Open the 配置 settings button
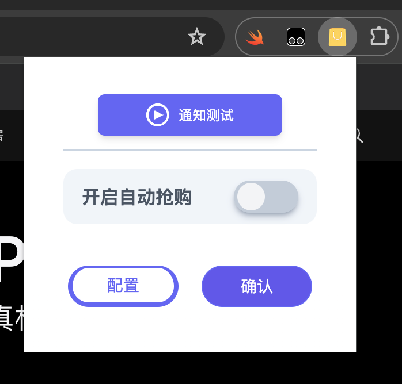 tap(123, 286)
